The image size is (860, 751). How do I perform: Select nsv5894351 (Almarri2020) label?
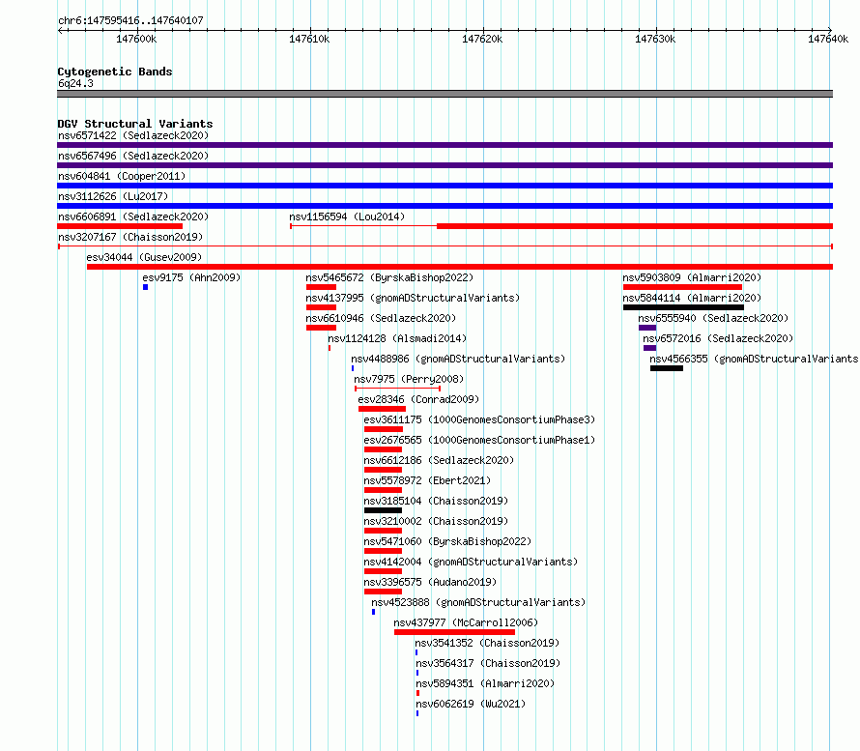pyautogui.click(x=485, y=683)
